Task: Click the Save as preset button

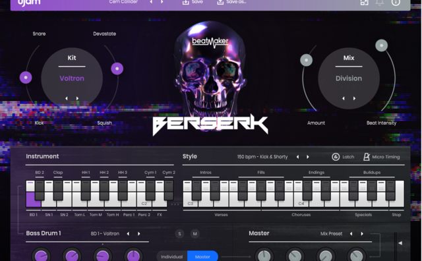Action: [x=231, y=2]
